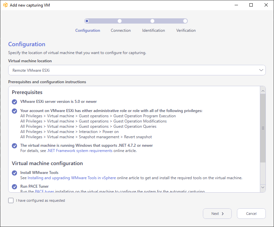
Task: Click the scrollbar thumb in instructions panel
Action: [263, 128]
